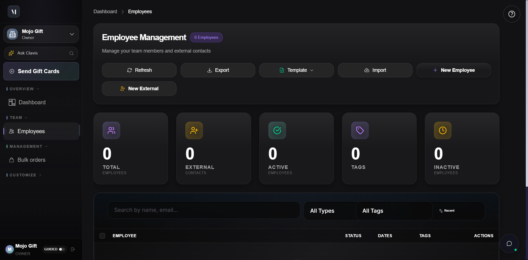This screenshot has width=528, height=260.
Task: Click the Total Employees card icon
Action: pos(111,130)
